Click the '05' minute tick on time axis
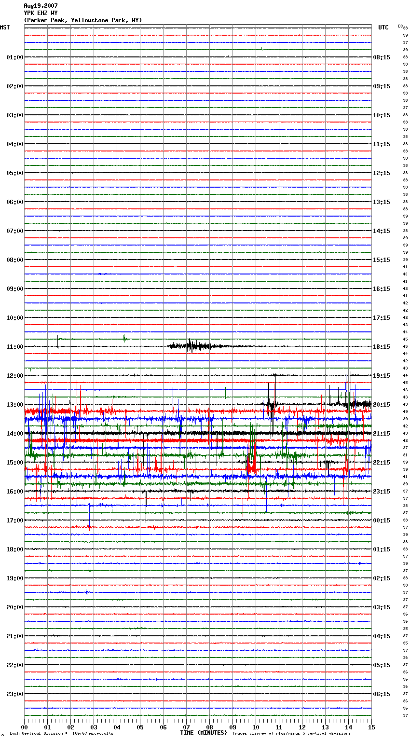This screenshot has height=740, width=410. 140,727
